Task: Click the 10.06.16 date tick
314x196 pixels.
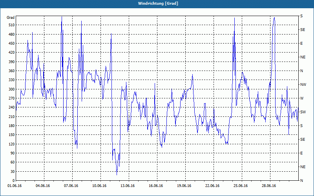Action: [x=99, y=186]
